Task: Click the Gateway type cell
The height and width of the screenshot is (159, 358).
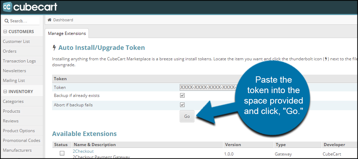Action: (284, 154)
